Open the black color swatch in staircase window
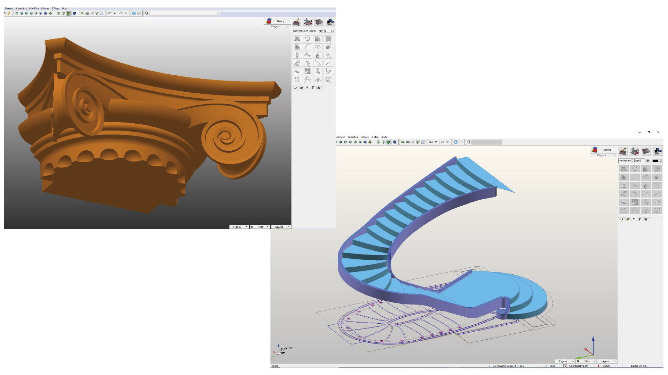Viewport: 668px width, 375px height. pyautogui.click(x=657, y=161)
